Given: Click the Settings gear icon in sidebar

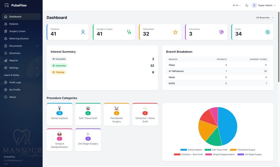Looking at the screenshot, I should (6, 68).
